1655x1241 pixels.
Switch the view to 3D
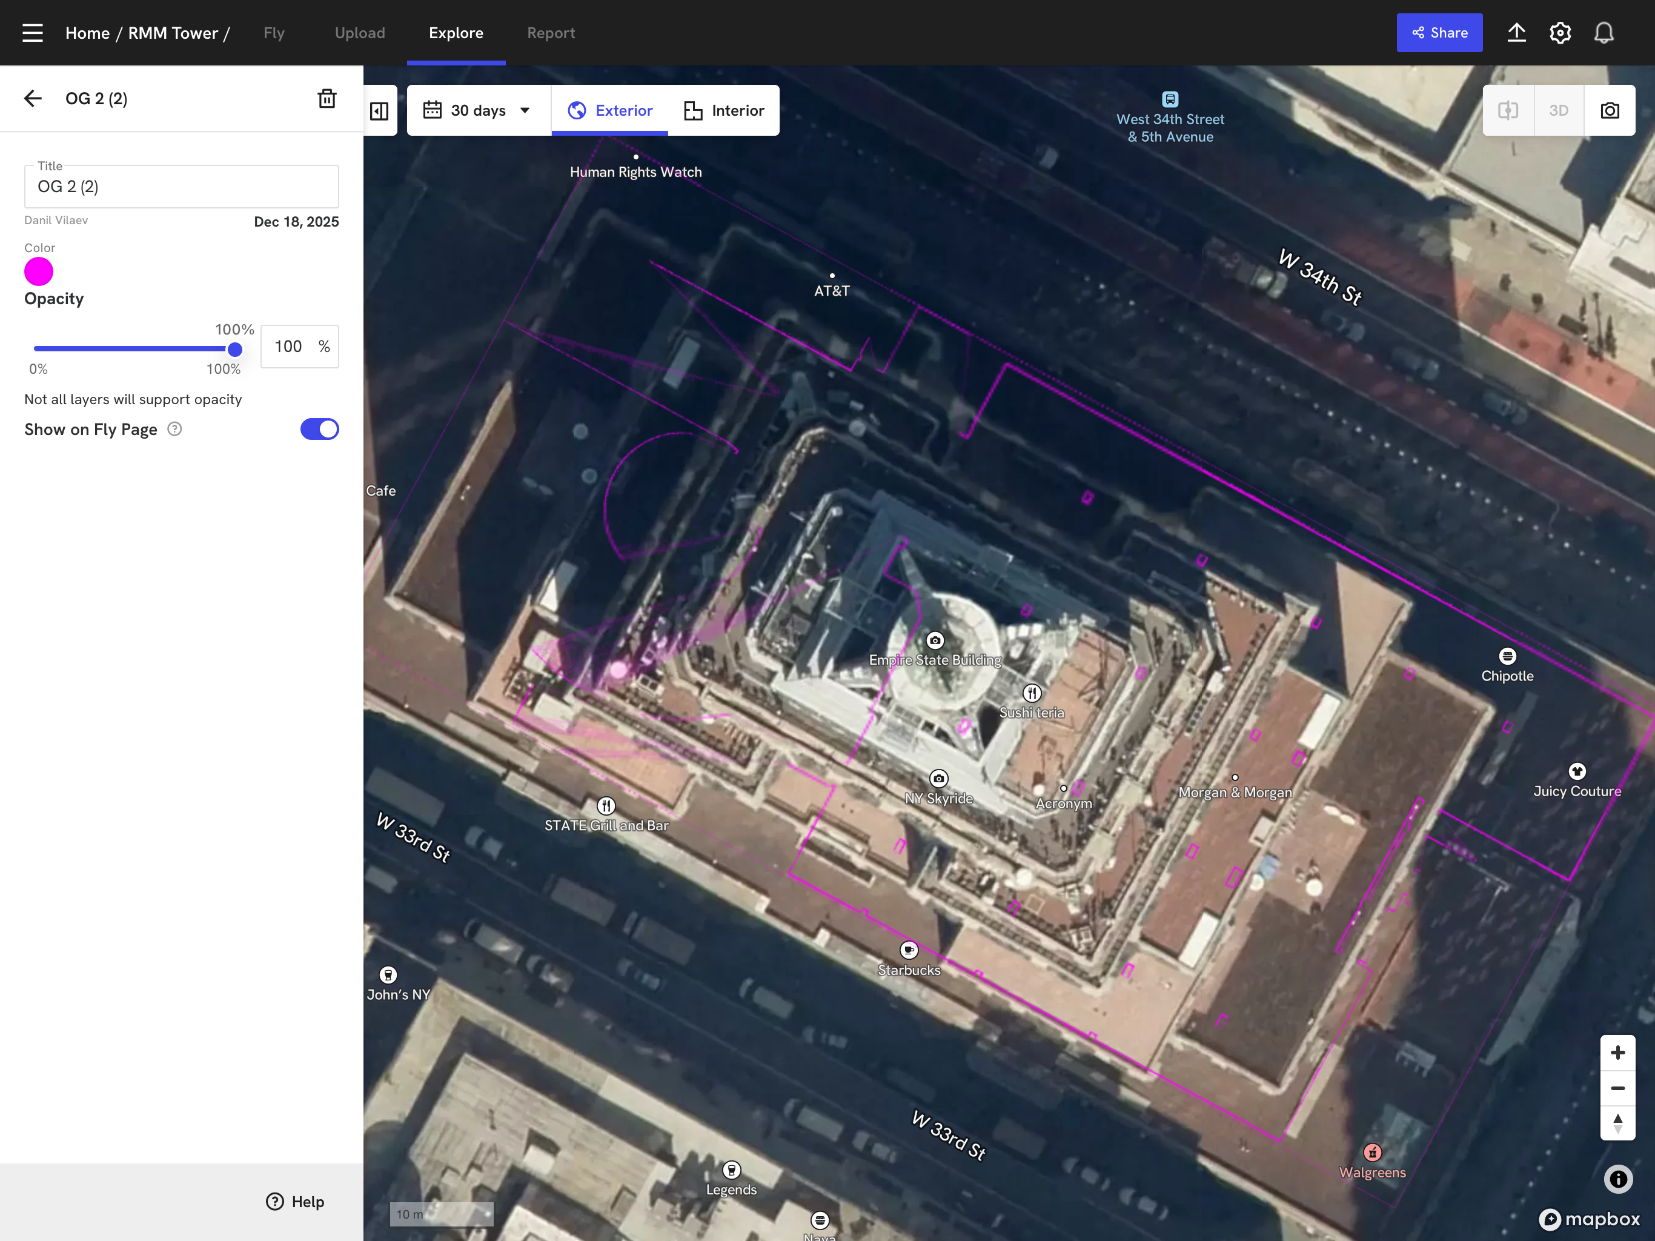point(1559,110)
